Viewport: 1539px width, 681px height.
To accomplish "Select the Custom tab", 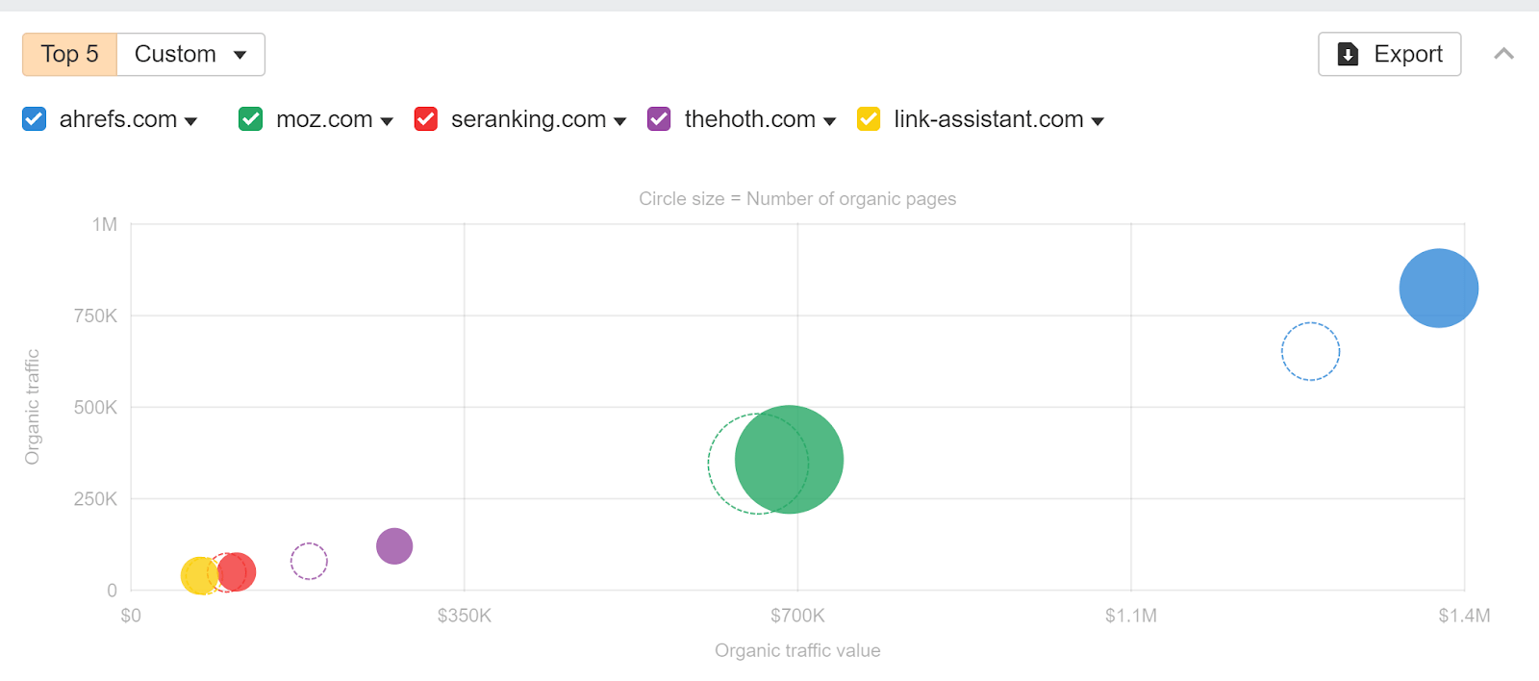I will pyautogui.click(x=177, y=54).
